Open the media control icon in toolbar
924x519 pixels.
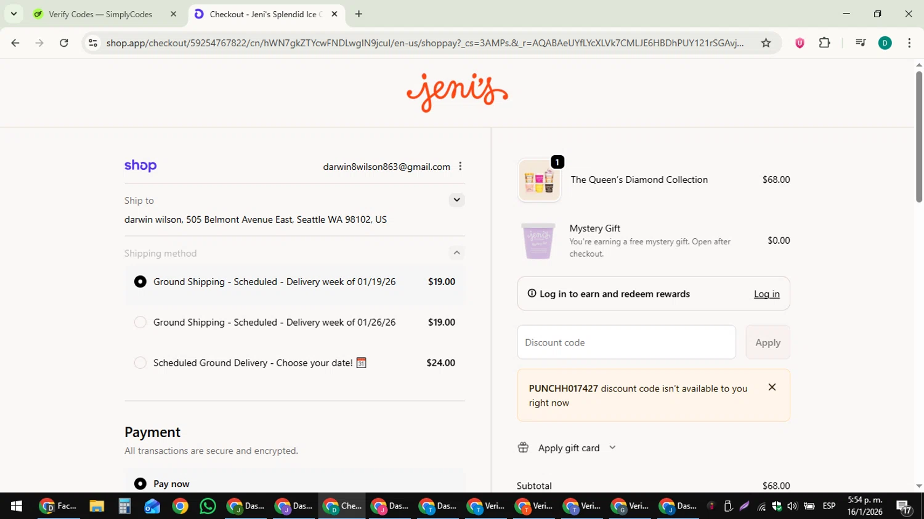[x=861, y=42]
